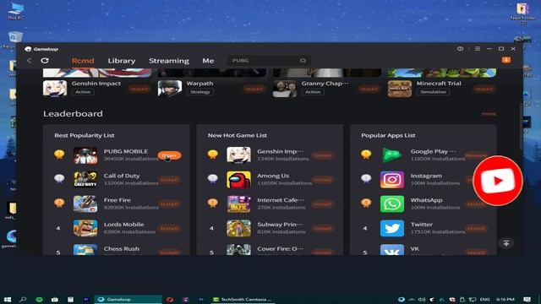Click the Among Us game icon

pyautogui.click(x=238, y=179)
